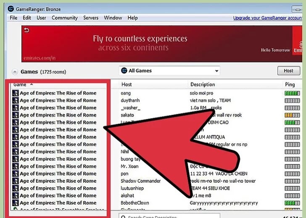Click the game icon in Nihil's row

pyautogui.click(x=16, y=152)
